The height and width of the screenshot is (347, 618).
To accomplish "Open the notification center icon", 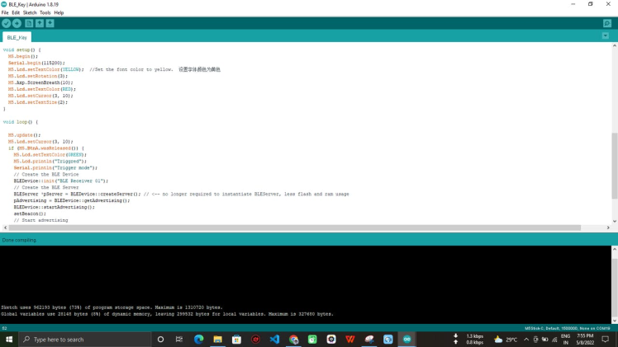I will (x=606, y=339).
